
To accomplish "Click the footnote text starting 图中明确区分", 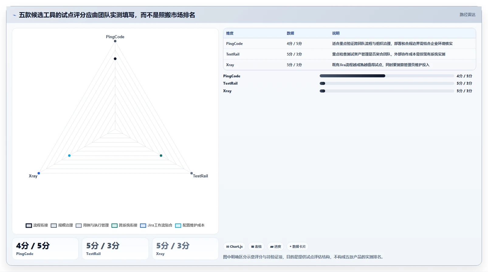I will tap(304, 257).
